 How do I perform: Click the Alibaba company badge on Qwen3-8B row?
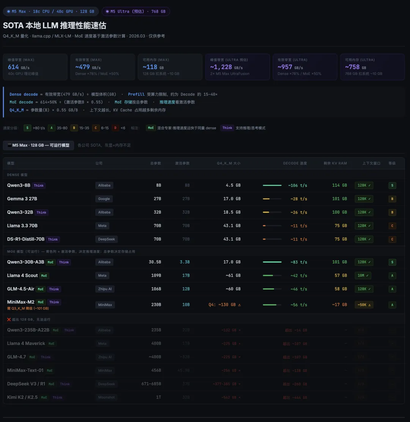coord(104,185)
